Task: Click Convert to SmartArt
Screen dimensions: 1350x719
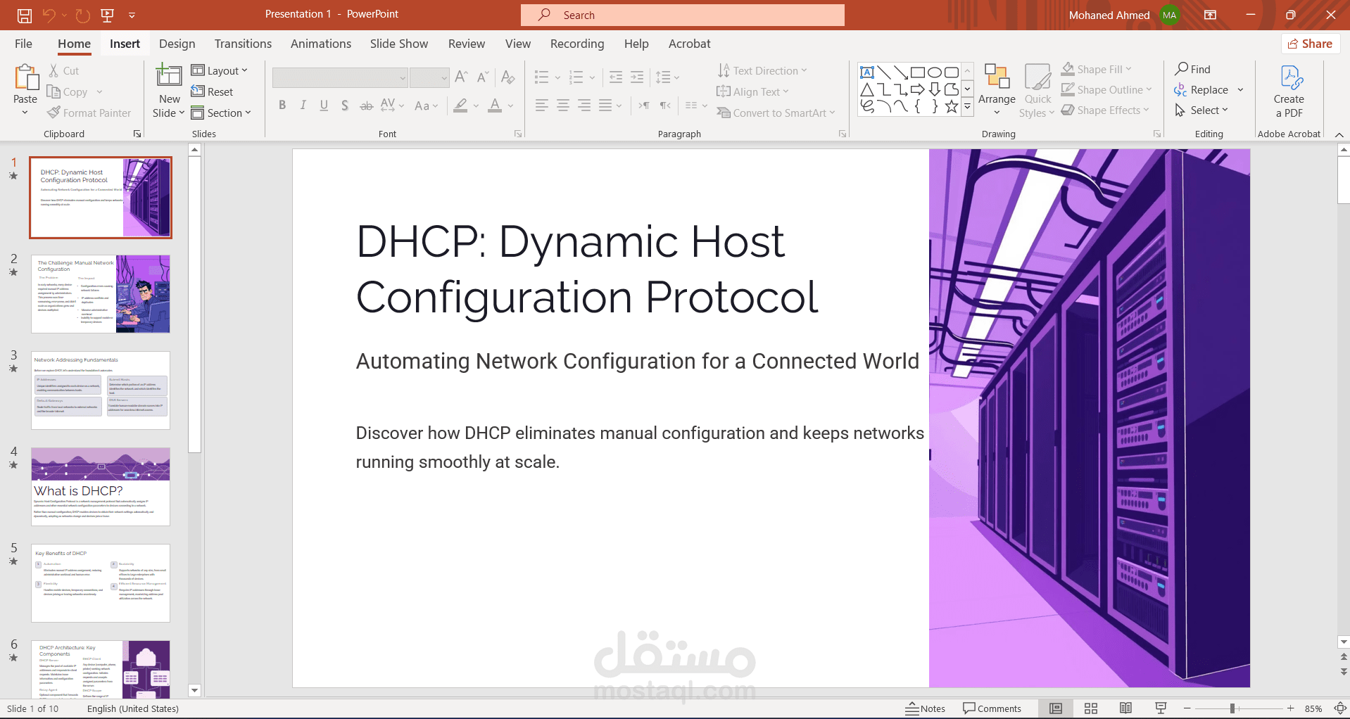Action: point(776,113)
